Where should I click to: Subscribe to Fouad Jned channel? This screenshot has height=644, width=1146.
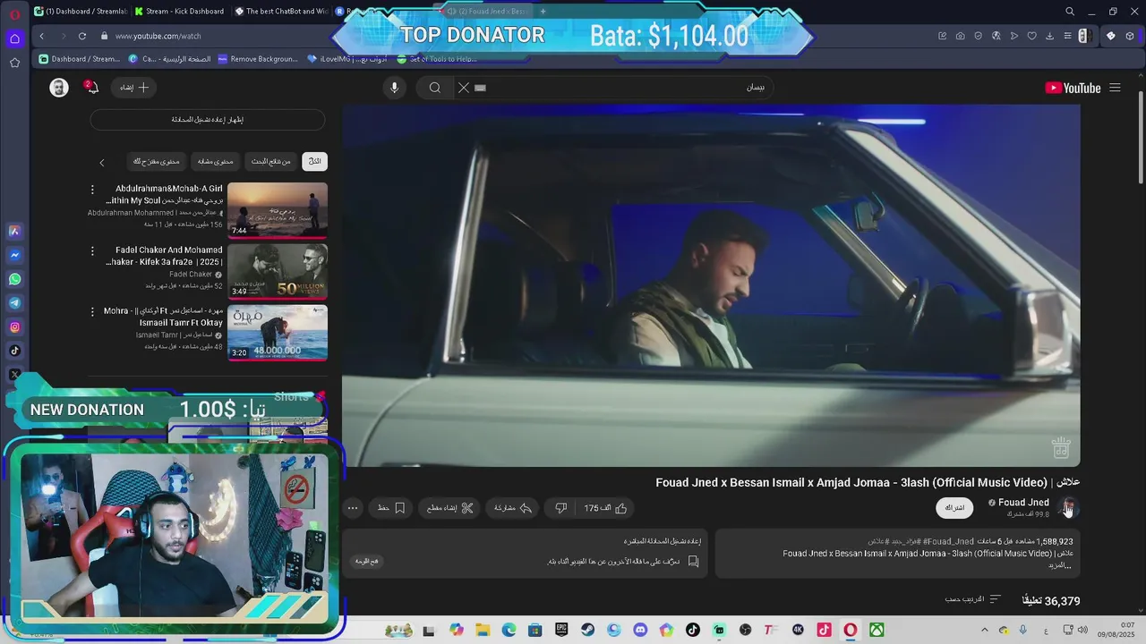click(954, 508)
